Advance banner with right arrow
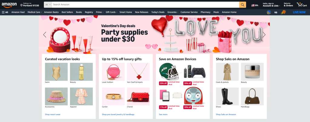This screenshot has width=310, height=122. 264,35
